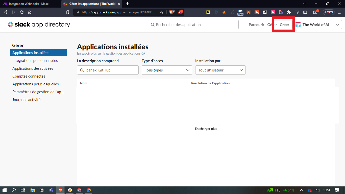Click the share icon in the address bar
The width and height of the screenshot is (345, 194).
point(161,12)
